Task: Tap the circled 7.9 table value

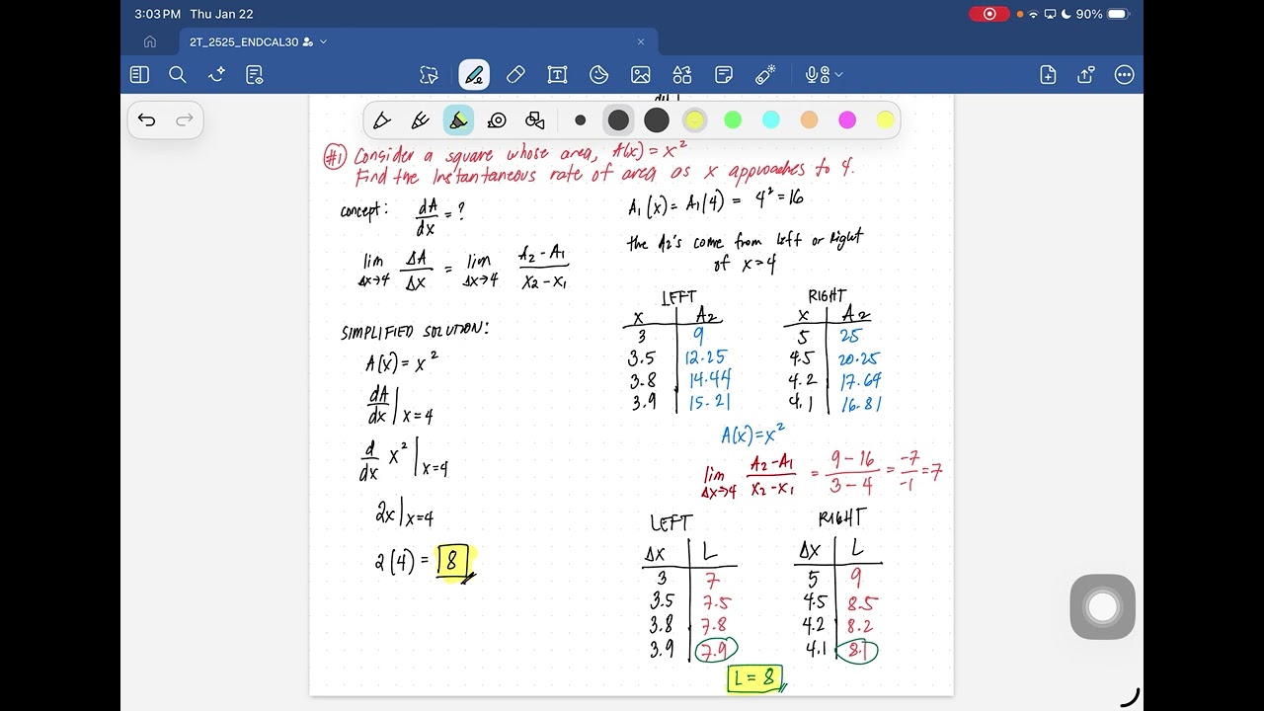Action: click(718, 653)
